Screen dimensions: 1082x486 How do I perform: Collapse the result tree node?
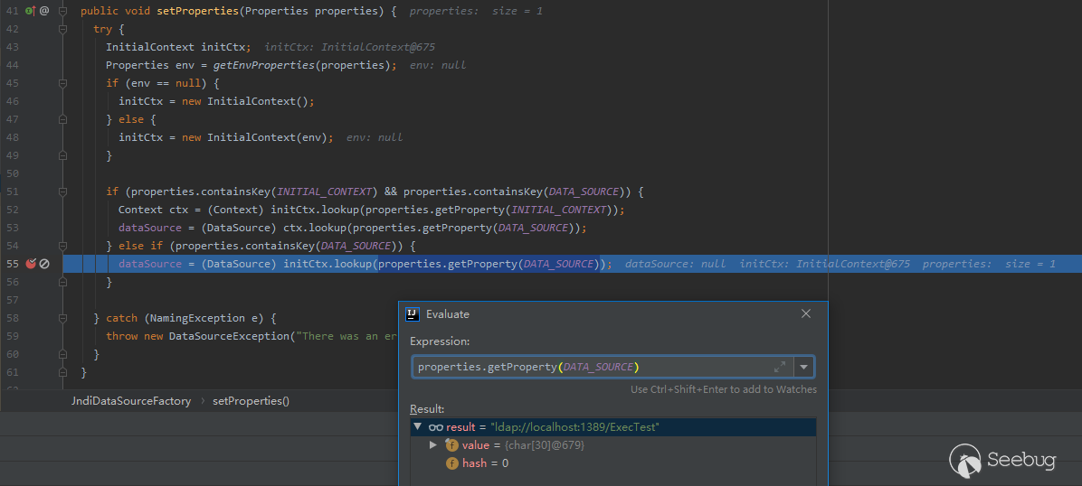[417, 427]
